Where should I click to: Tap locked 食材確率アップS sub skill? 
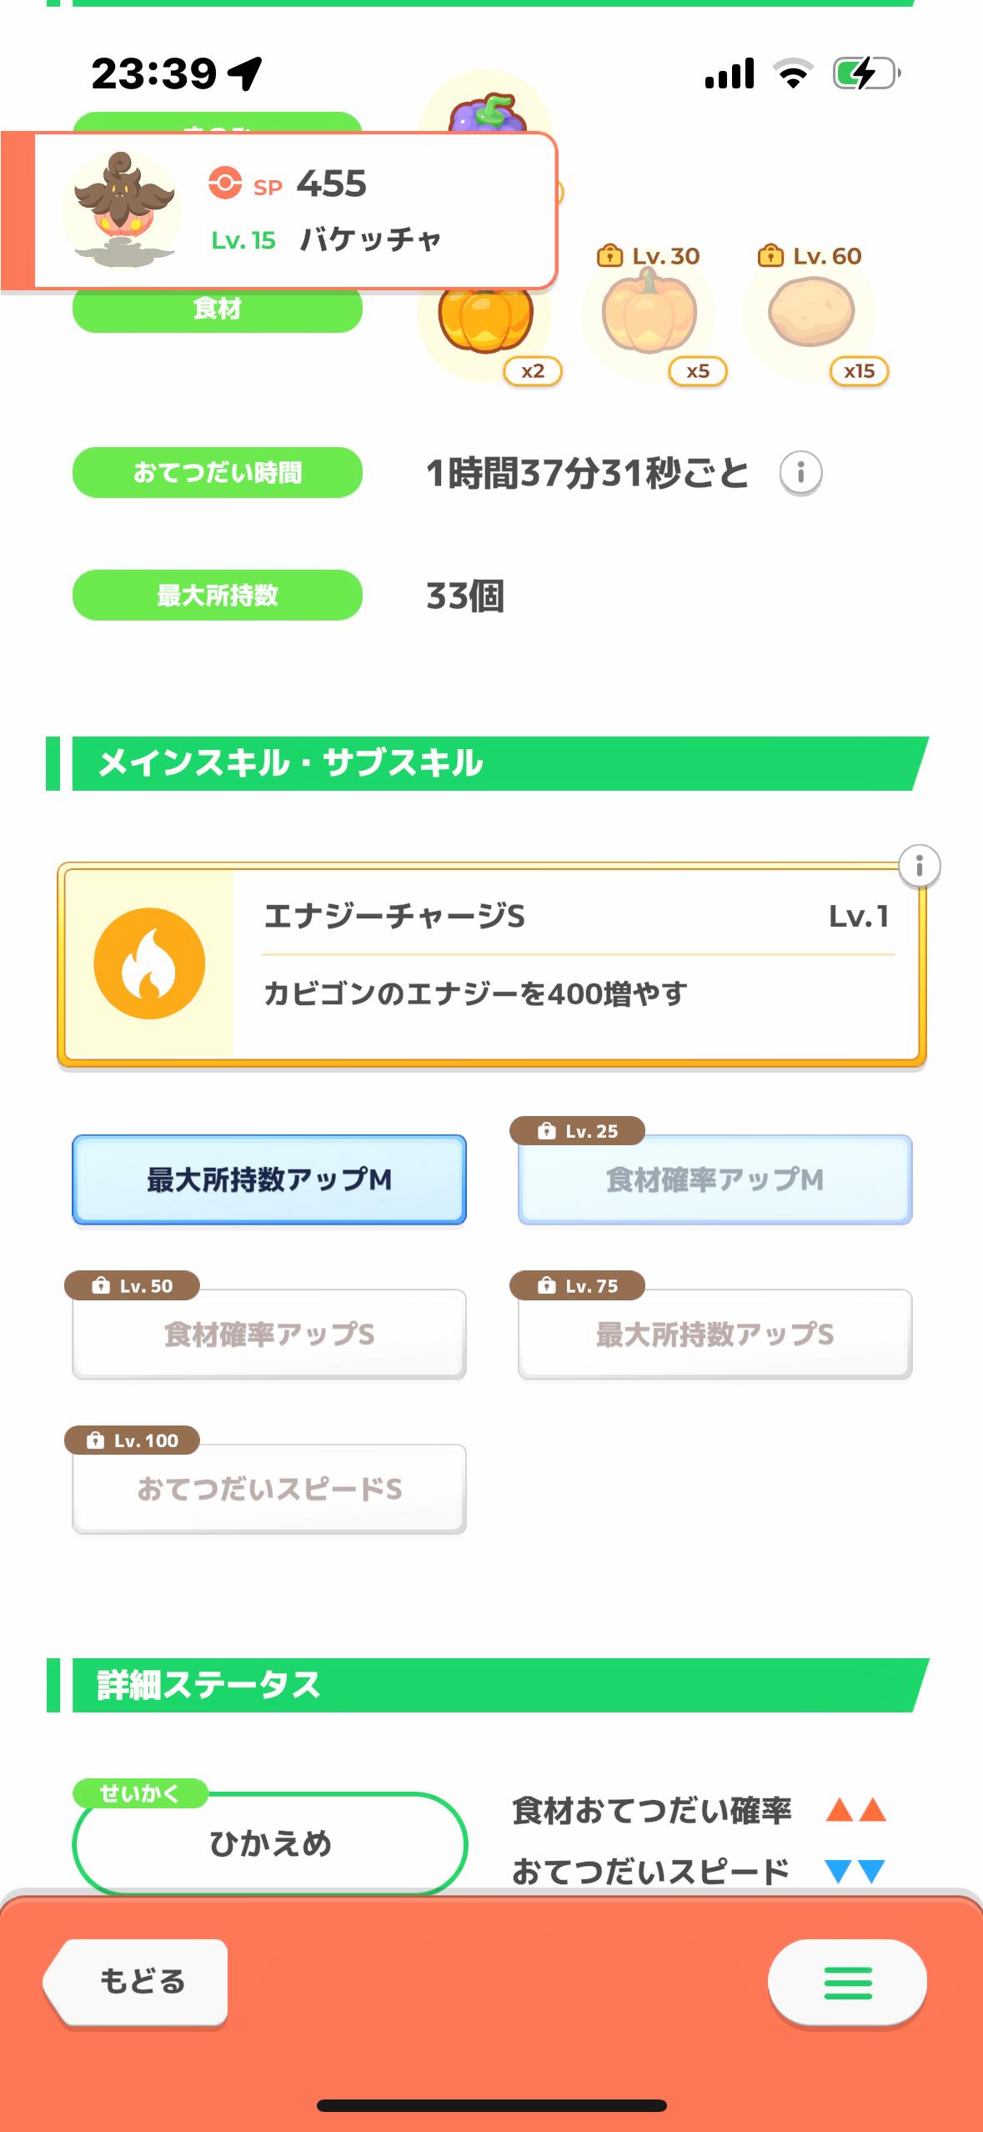tap(269, 1334)
